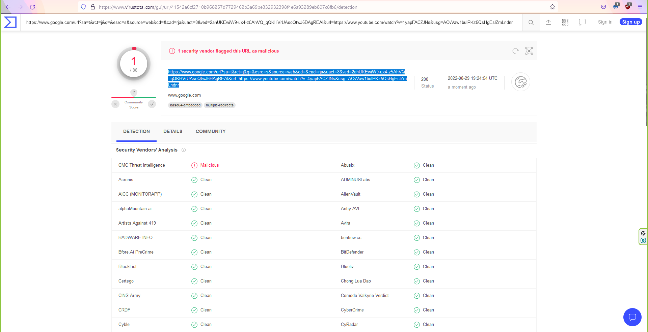Open the uBlock extension icon
This screenshot has height=332, width=648.
pyautogui.click(x=628, y=6)
